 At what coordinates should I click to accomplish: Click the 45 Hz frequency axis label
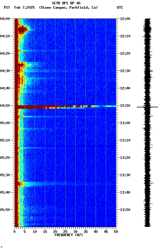coord(106,232)
